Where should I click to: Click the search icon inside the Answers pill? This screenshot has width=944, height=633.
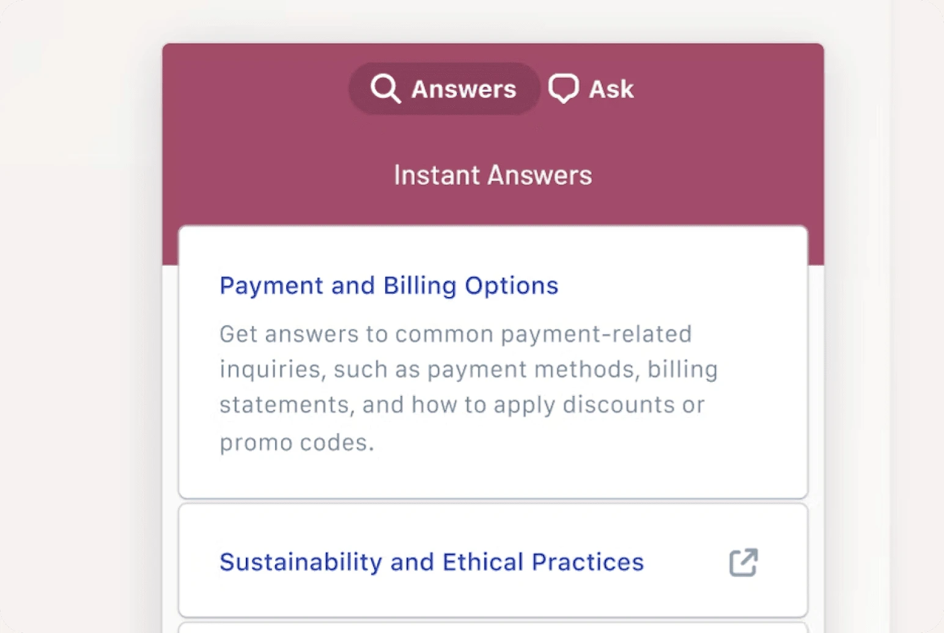point(385,88)
